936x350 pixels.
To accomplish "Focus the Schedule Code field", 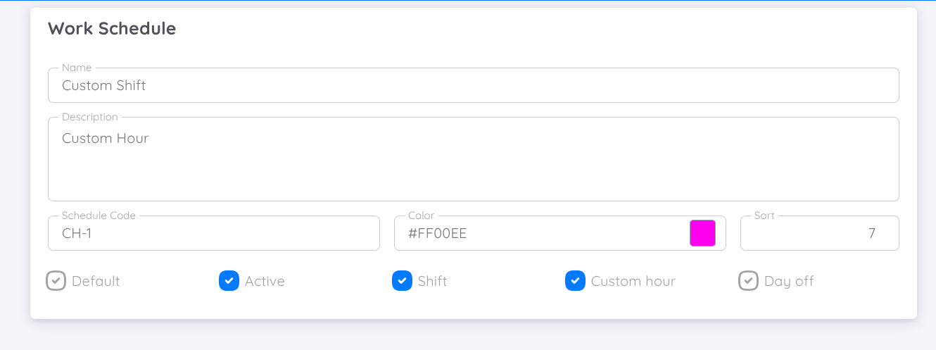I will pos(213,233).
